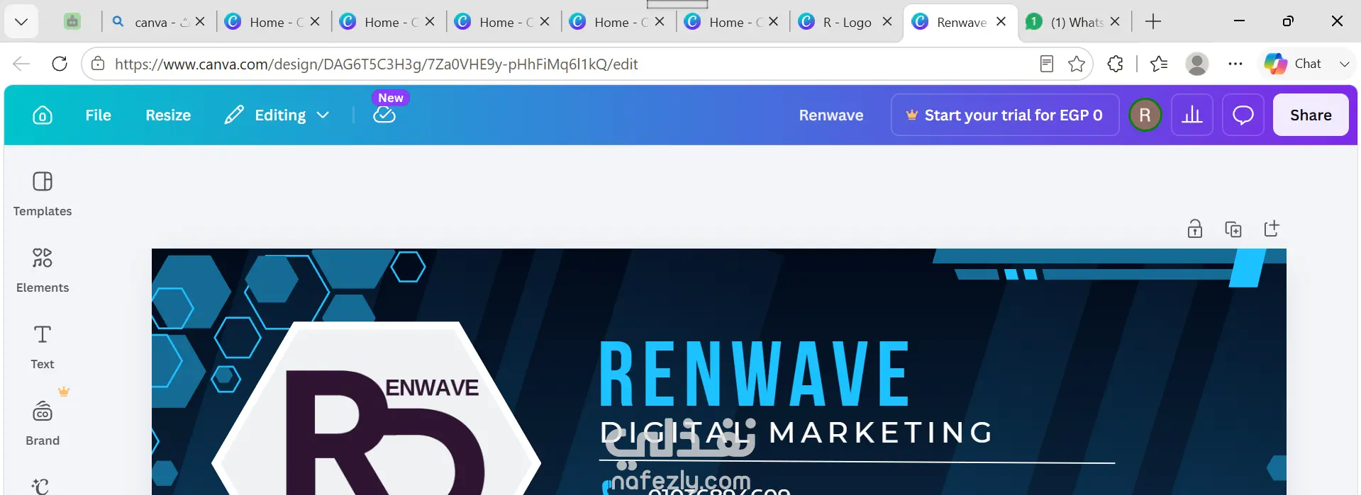The height and width of the screenshot is (495, 1361).
Task: Expand the Editing mode dropdown
Action: pos(277,115)
